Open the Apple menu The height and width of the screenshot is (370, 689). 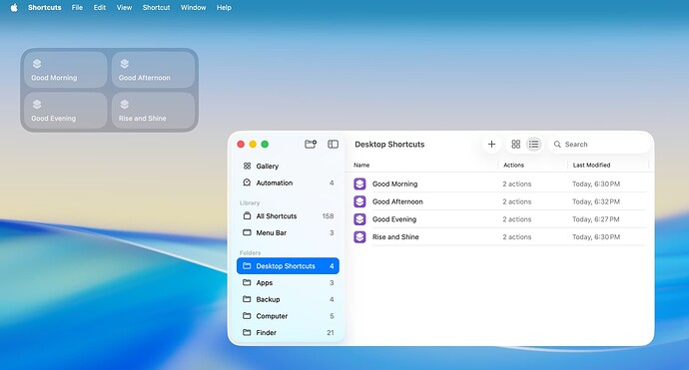[x=14, y=7]
